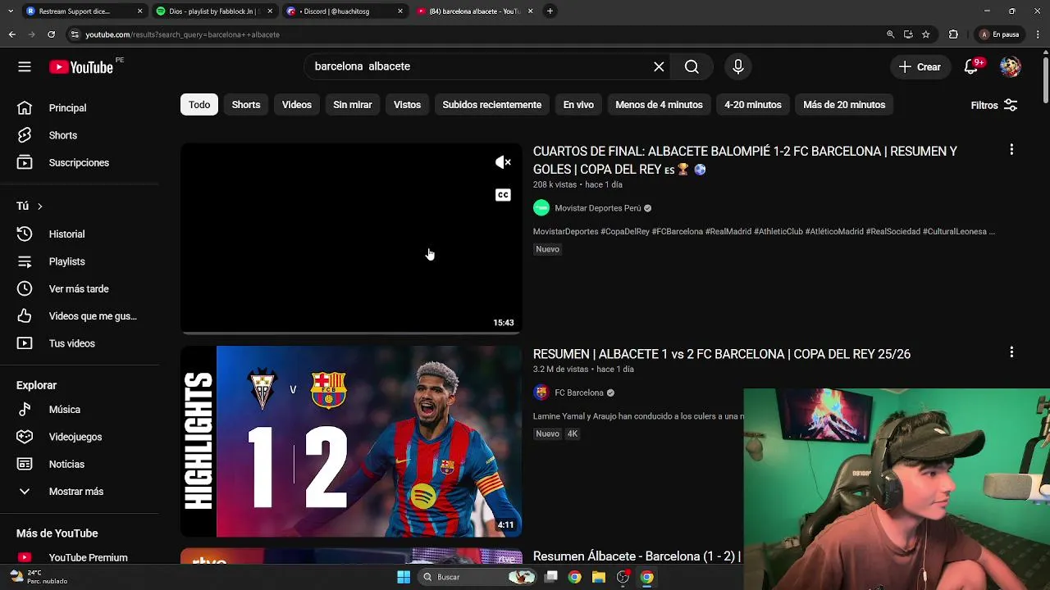The height and width of the screenshot is (590, 1050).
Task: Open the FC Barcelona channel name
Action: (579, 393)
